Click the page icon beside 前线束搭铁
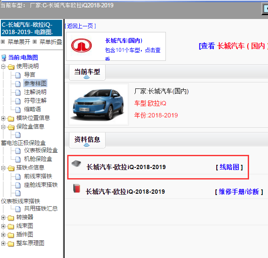Image resolution: width=268 pixels, height=258 pixels. [x=18, y=176]
